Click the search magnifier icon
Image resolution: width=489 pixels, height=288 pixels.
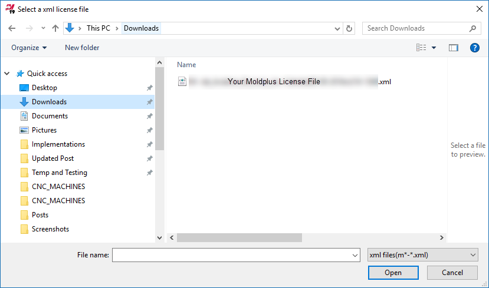click(473, 28)
